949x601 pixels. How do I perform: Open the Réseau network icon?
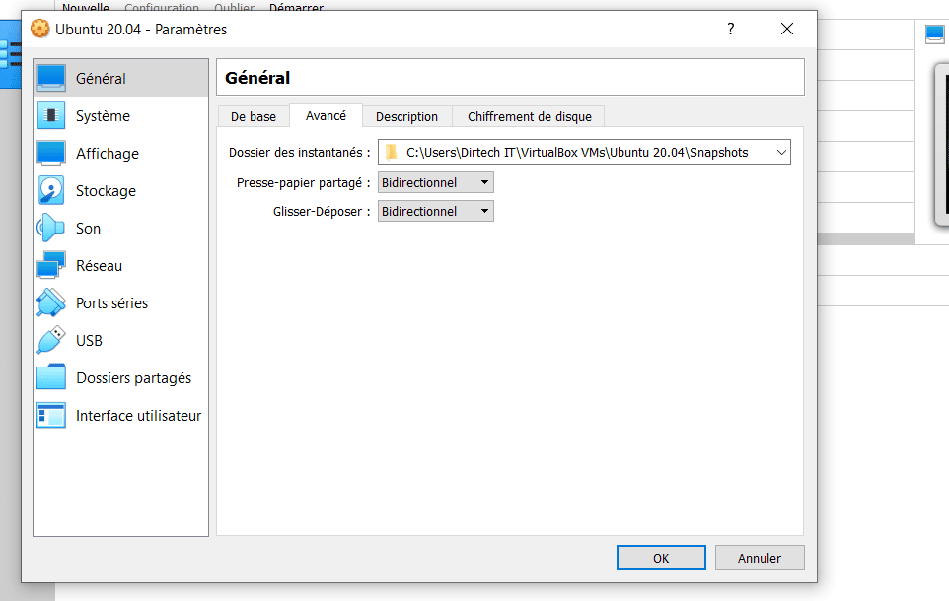(51, 265)
